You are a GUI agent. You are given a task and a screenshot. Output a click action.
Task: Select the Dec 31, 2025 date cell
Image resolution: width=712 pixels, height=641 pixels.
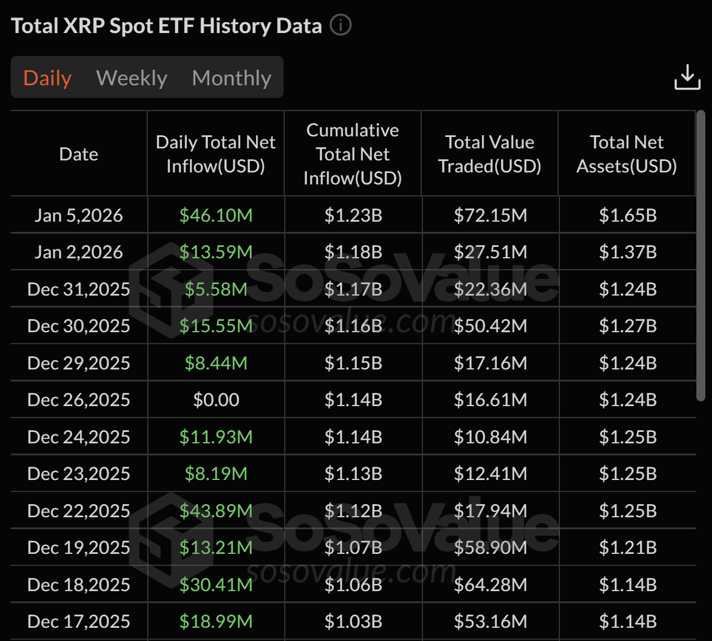(78, 289)
